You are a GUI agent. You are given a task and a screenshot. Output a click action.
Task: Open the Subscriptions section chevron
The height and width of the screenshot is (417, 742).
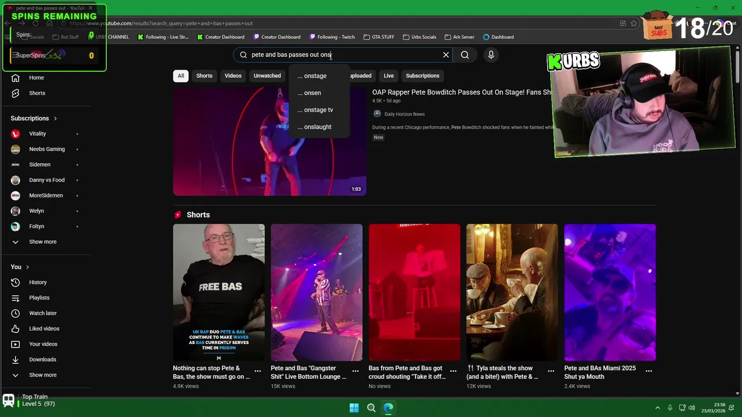click(56, 118)
